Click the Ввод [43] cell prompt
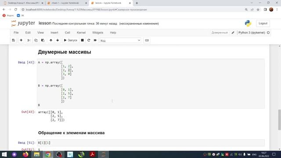 (x=27, y=62)
